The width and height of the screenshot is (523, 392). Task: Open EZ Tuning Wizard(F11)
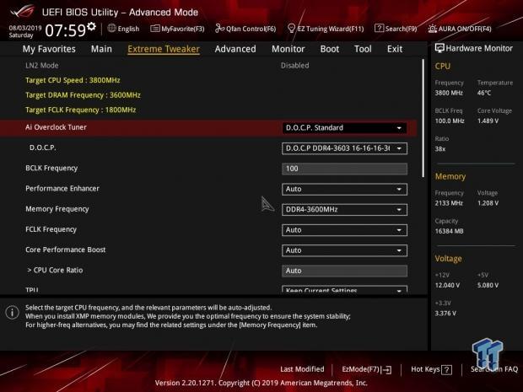331,29
